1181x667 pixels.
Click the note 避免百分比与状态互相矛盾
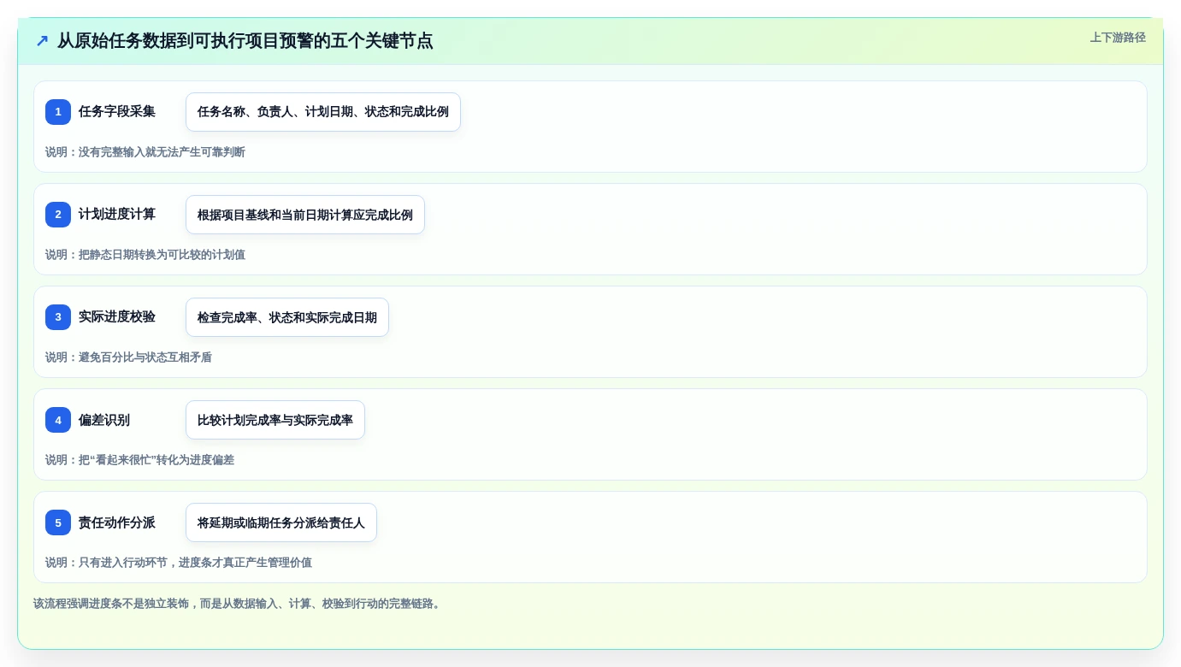pyautogui.click(x=128, y=357)
